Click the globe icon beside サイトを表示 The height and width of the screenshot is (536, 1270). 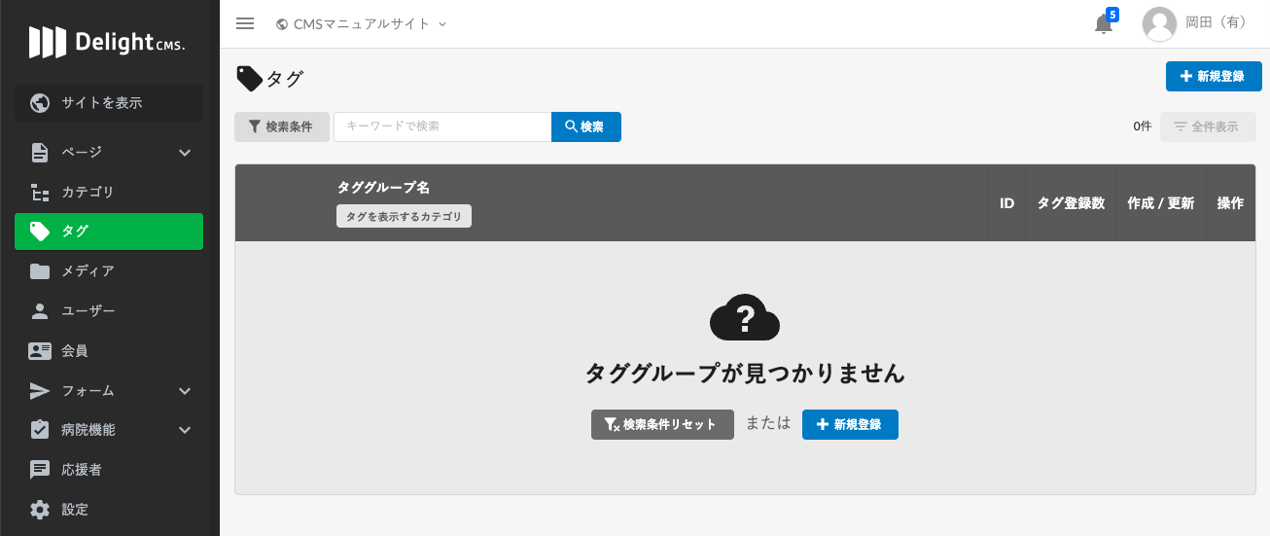[x=40, y=102]
